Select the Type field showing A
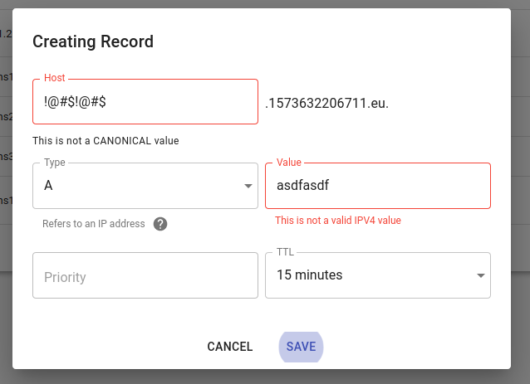The height and width of the screenshot is (384, 530). click(145, 186)
